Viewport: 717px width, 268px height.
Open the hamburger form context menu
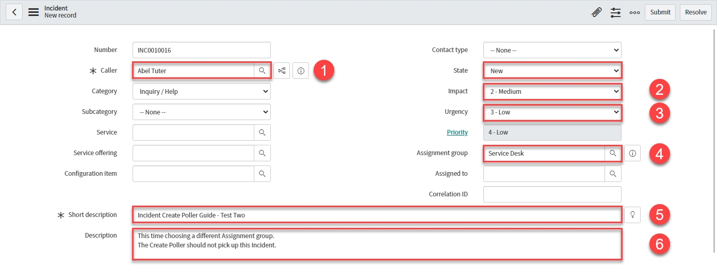pyautogui.click(x=34, y=12)
